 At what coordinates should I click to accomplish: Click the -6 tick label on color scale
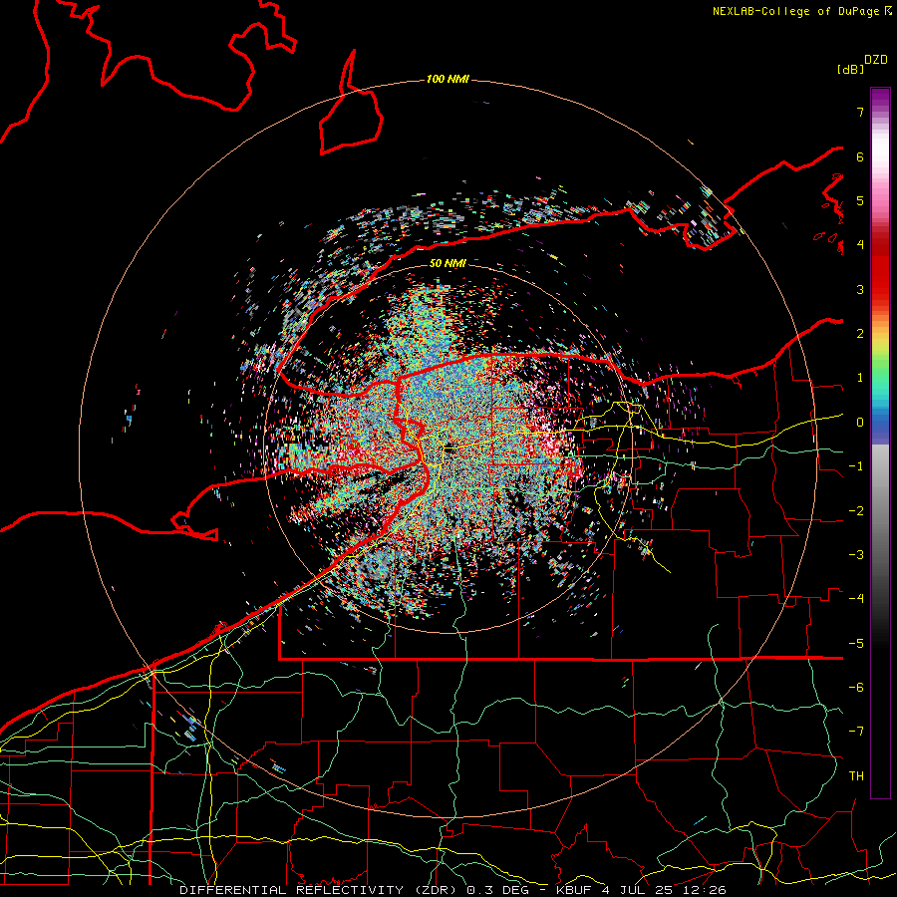click(856, 688)
